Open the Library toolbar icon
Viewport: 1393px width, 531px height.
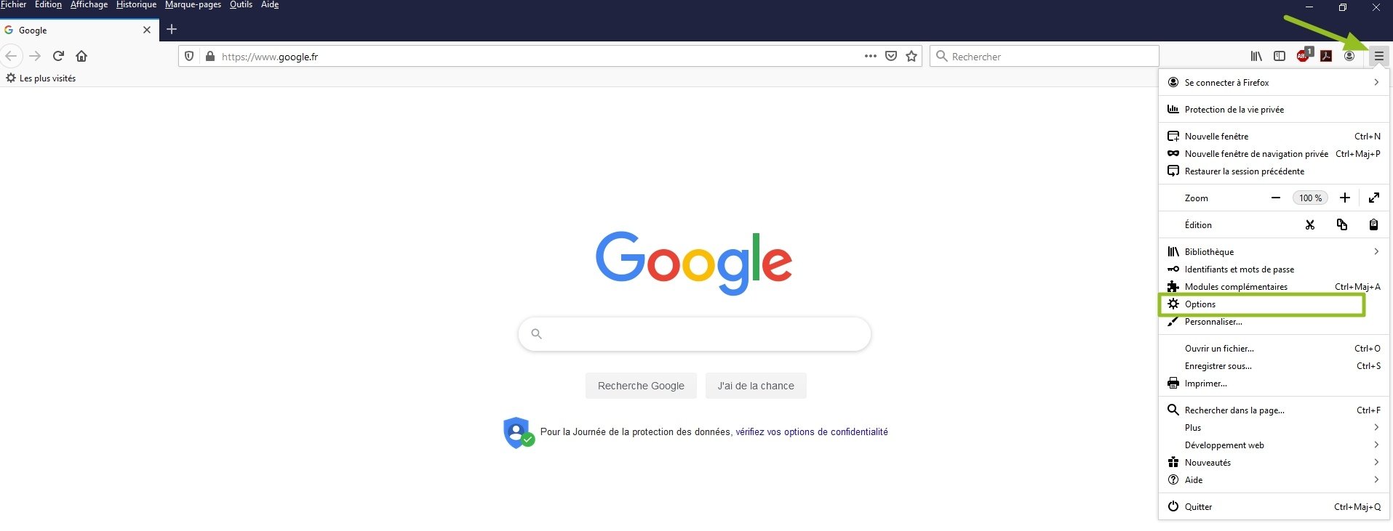[1256, 56]
